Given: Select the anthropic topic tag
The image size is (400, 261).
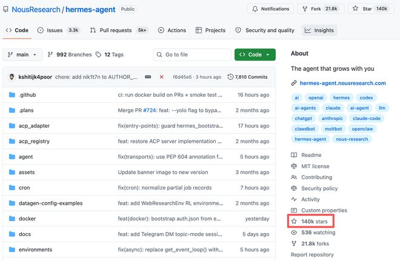Looking at the screenshot, I should pyautogui.click(x=332, y=118).
